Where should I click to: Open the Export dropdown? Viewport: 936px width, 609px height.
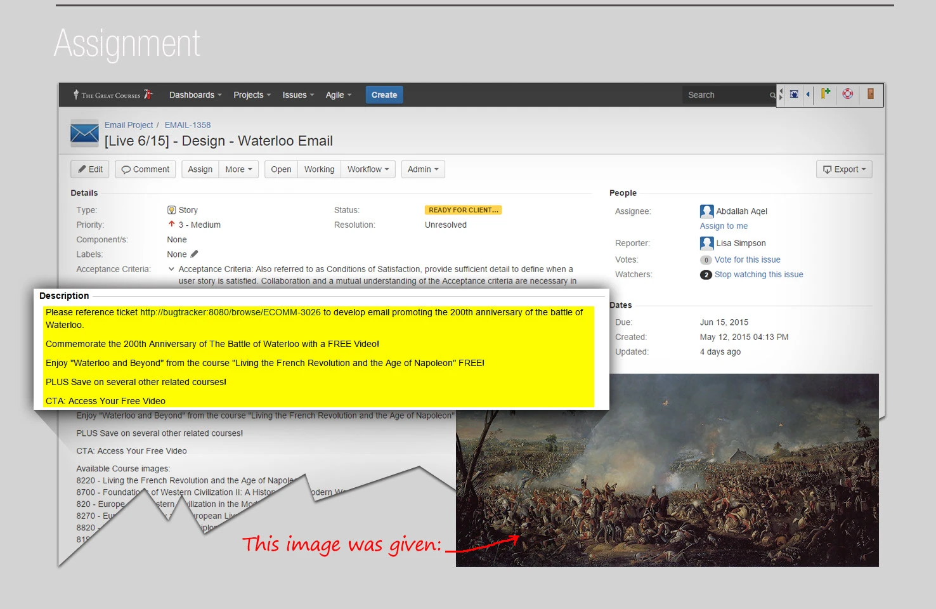coord(844,169)
